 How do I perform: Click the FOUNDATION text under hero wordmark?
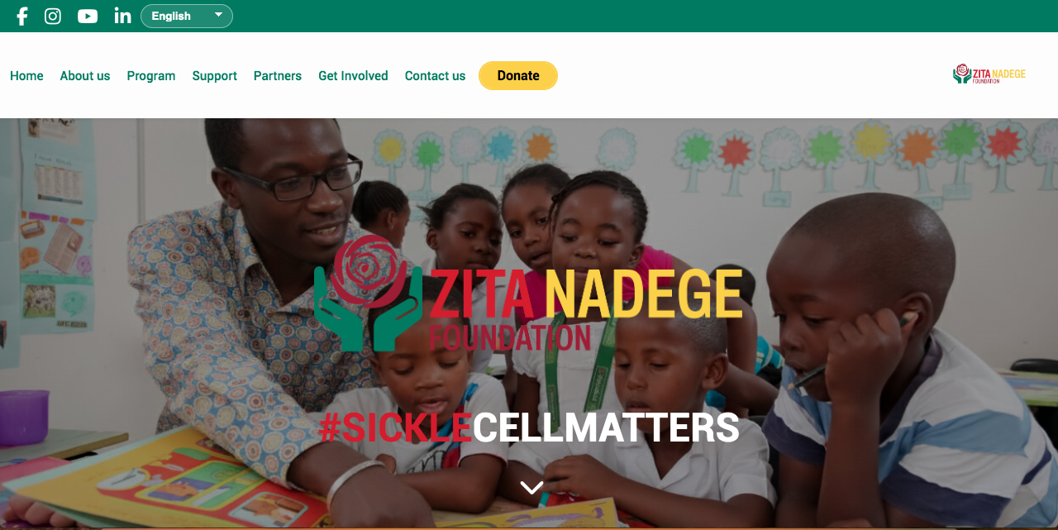point(510,337)
